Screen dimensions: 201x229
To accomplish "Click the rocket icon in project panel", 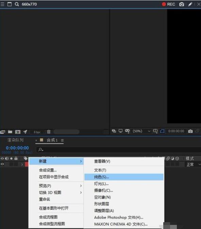I will pos(25,132).
